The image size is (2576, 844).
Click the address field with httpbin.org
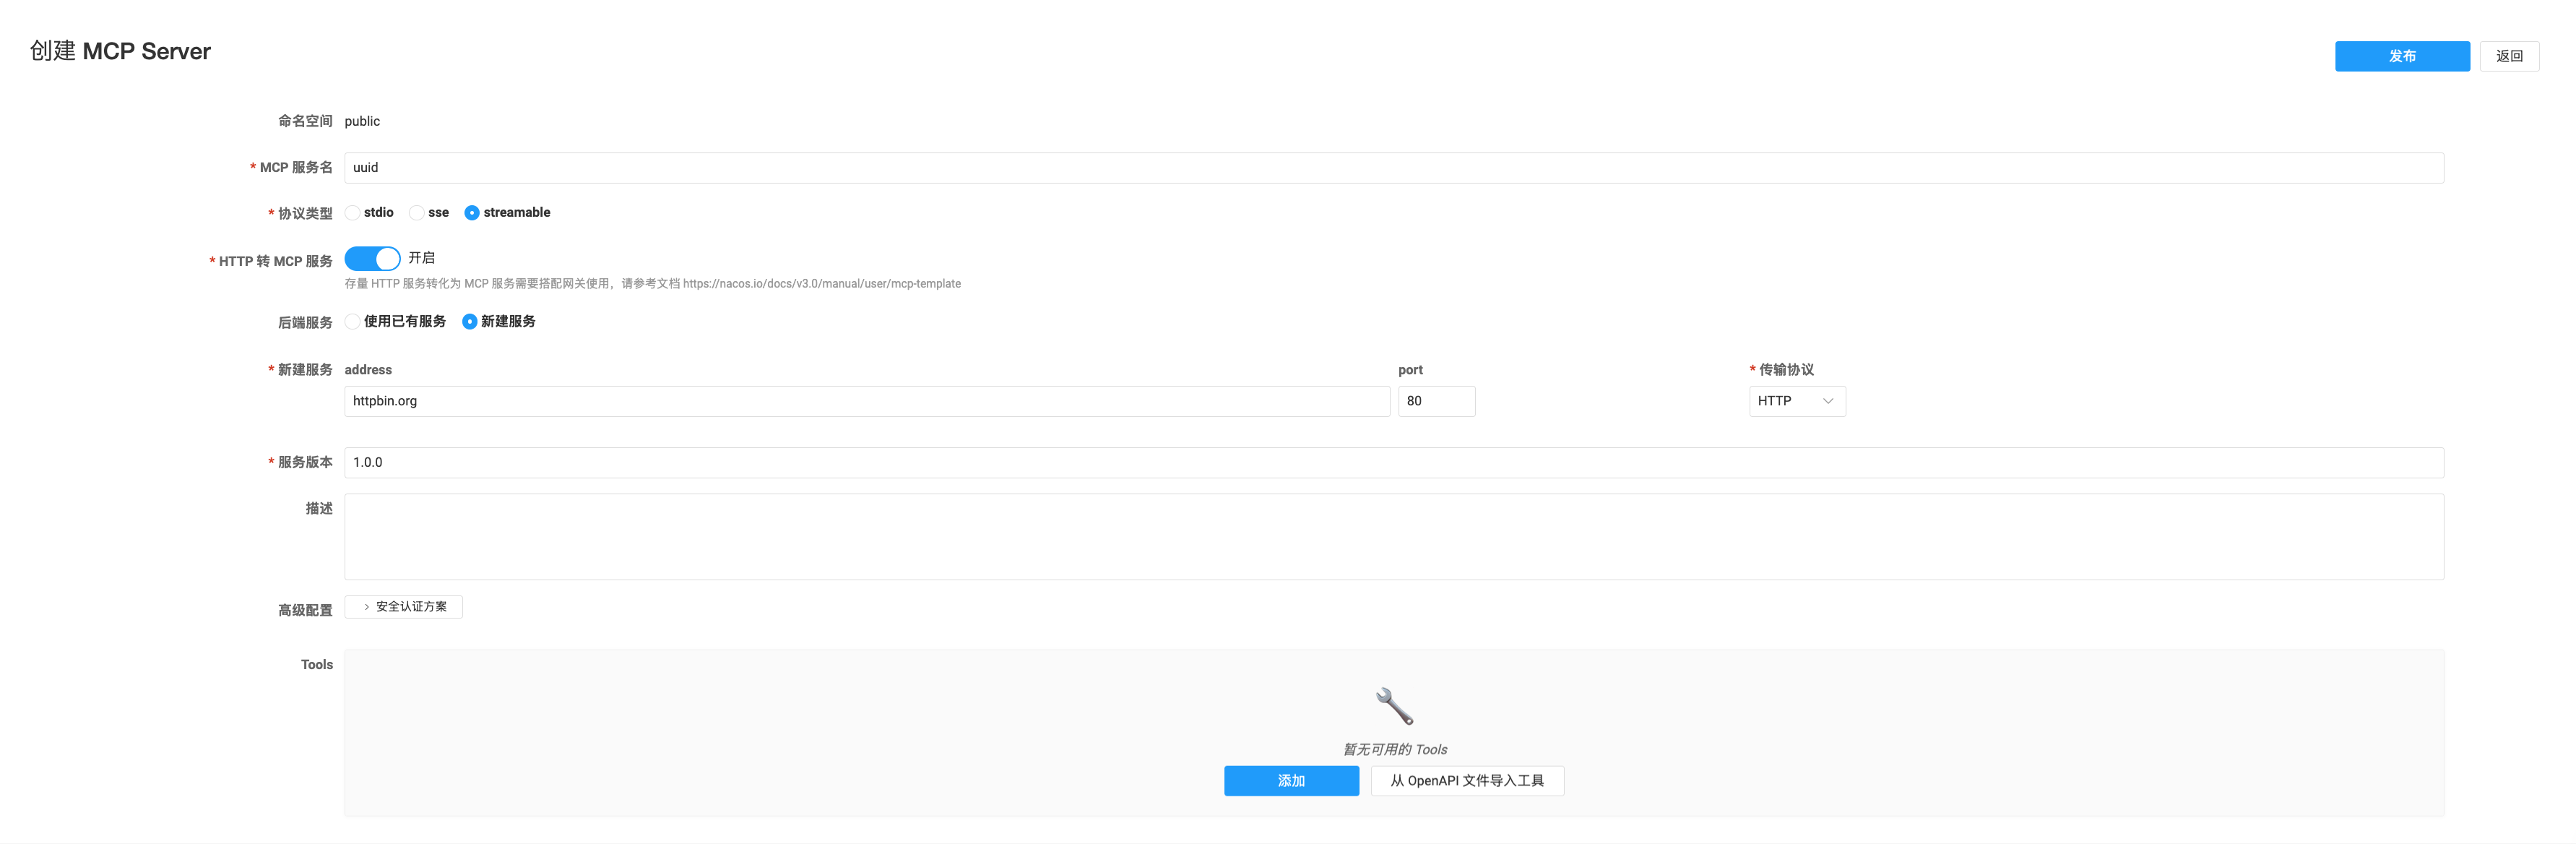(x=866, y=401)
